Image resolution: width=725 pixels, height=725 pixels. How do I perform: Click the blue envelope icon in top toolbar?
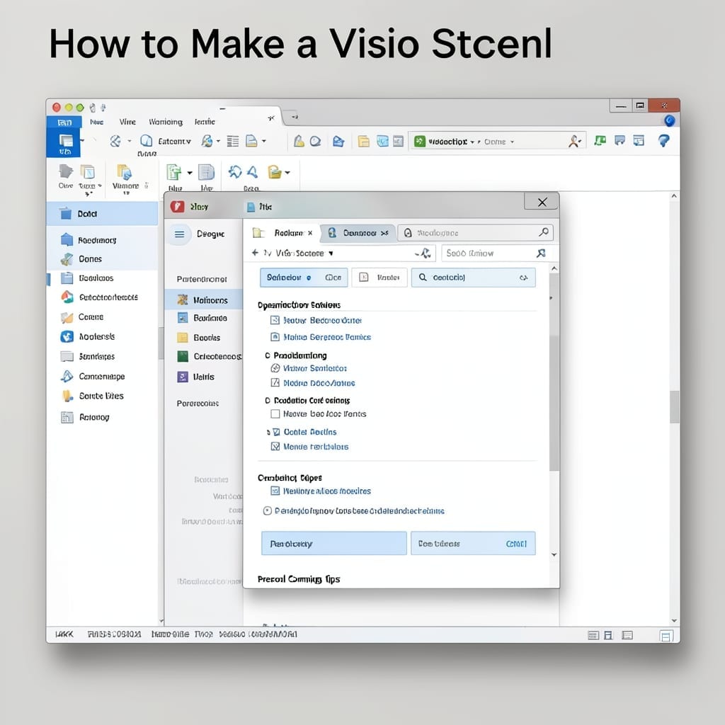[338, 141]
